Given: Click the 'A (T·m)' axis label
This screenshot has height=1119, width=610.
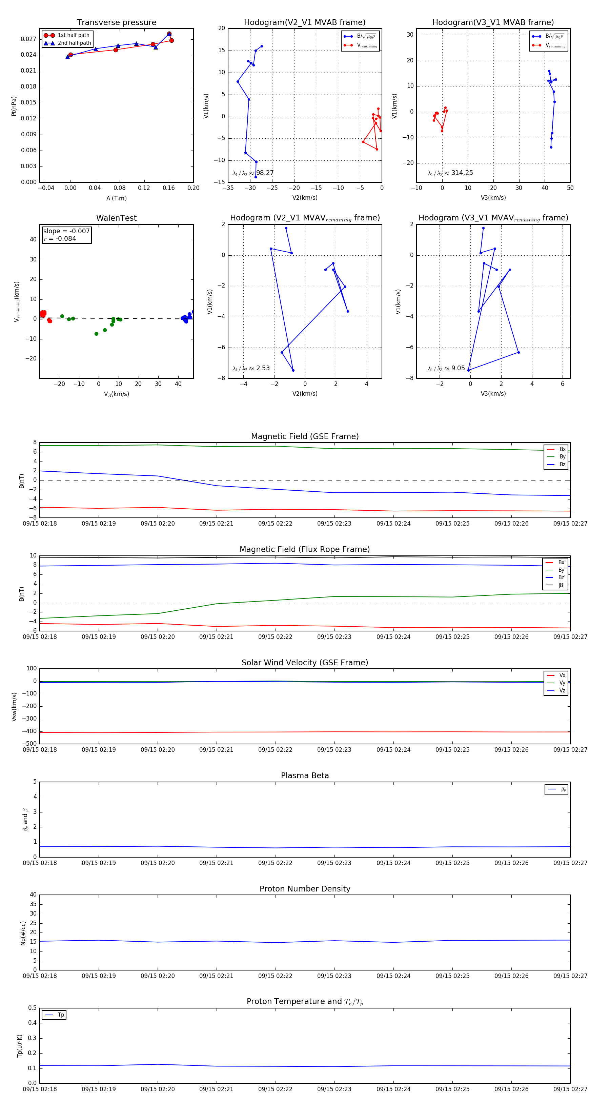Looking at the screenshot, I should (x=116, y=198).
